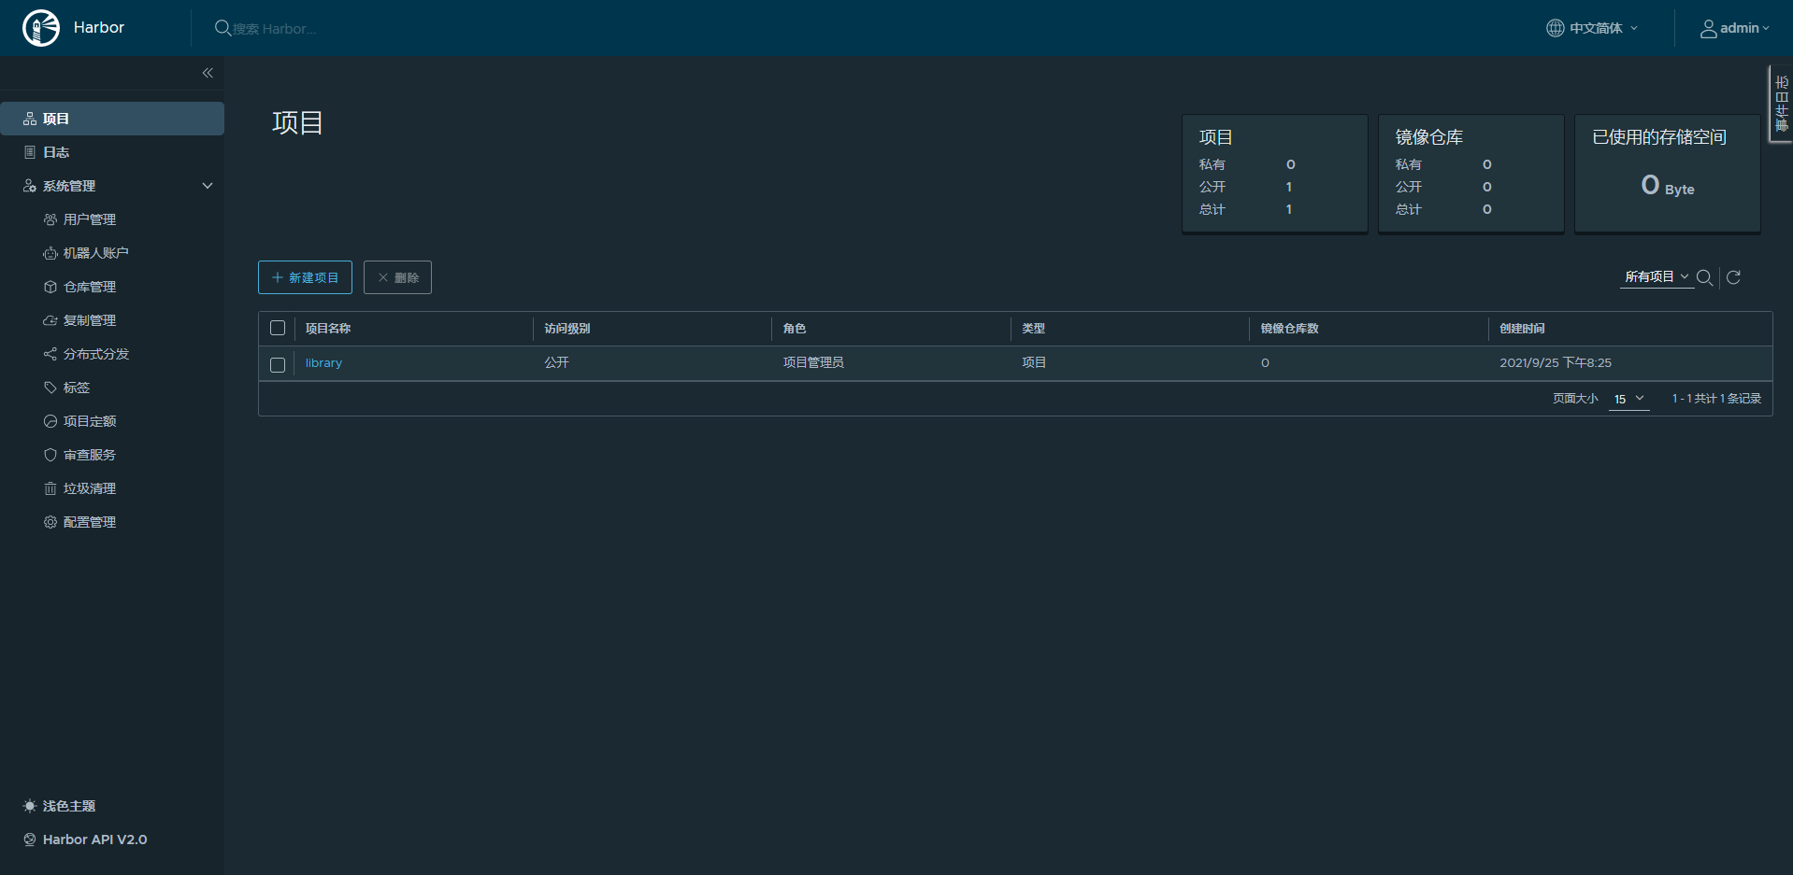Open the 所有项目 filter dropdown
Image resolution: width=1793 pixels, height=875 pixels.
pos(1657,277)
